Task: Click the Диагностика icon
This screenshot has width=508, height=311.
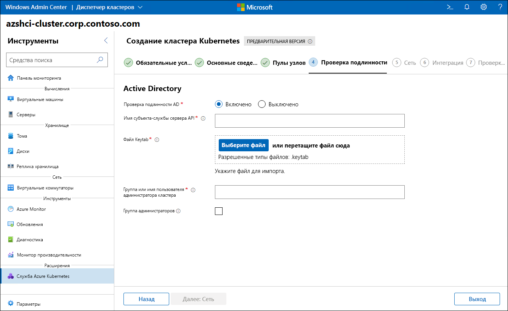Action: pos(11,240)
